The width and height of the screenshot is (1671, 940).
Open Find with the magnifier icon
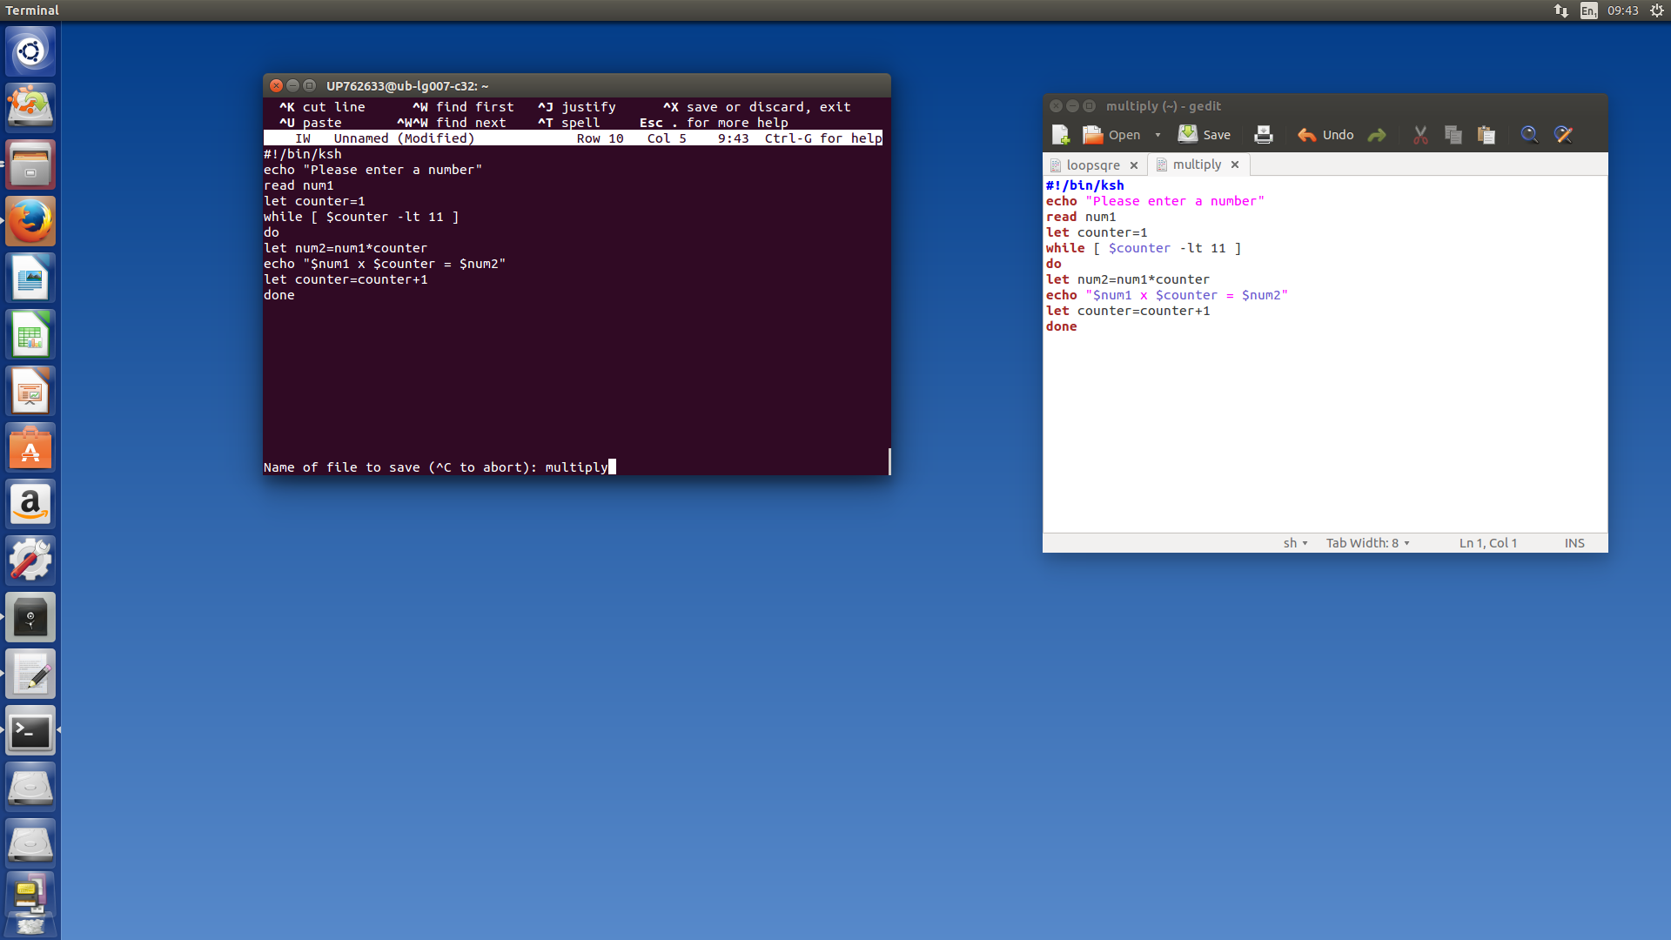(1529, 135)
